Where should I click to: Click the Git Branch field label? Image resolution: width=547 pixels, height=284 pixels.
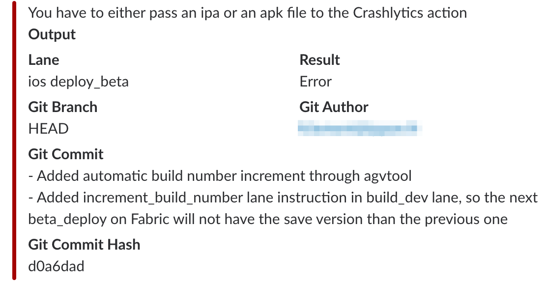coord(63,107)
